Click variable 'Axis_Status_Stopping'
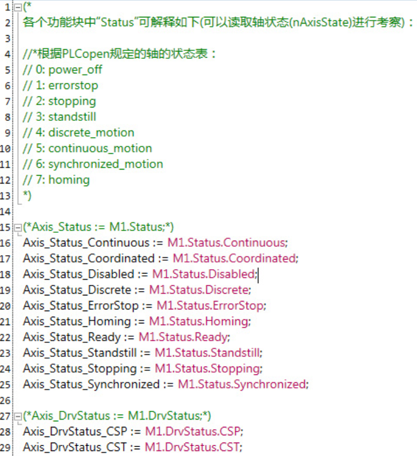Screen dimensions: 417x456 tap(79, 369)
